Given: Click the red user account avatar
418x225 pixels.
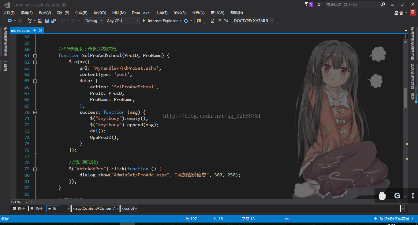Looking at the screenshot, I should tap(412, 13).
